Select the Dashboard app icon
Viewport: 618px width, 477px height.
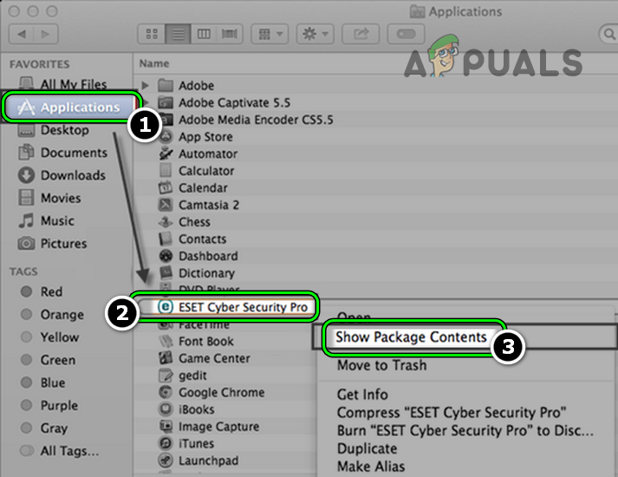[166, 256]
